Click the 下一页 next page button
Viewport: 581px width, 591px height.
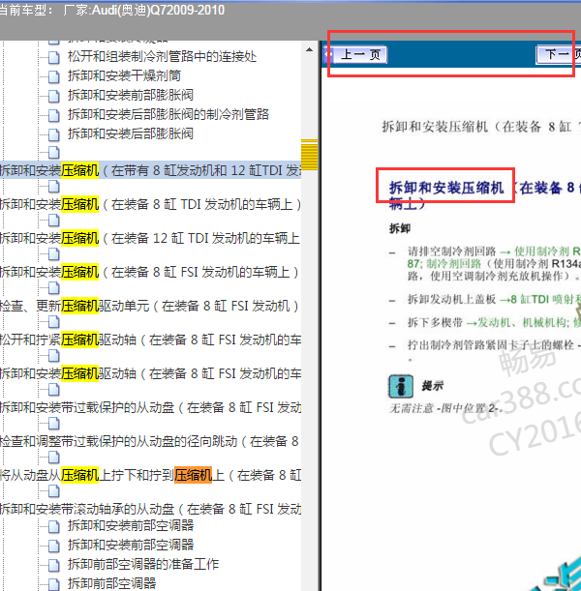click(x=559, y=55)
